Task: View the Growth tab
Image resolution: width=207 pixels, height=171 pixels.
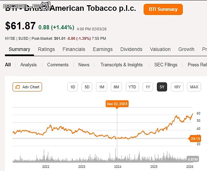Action: 186,49
